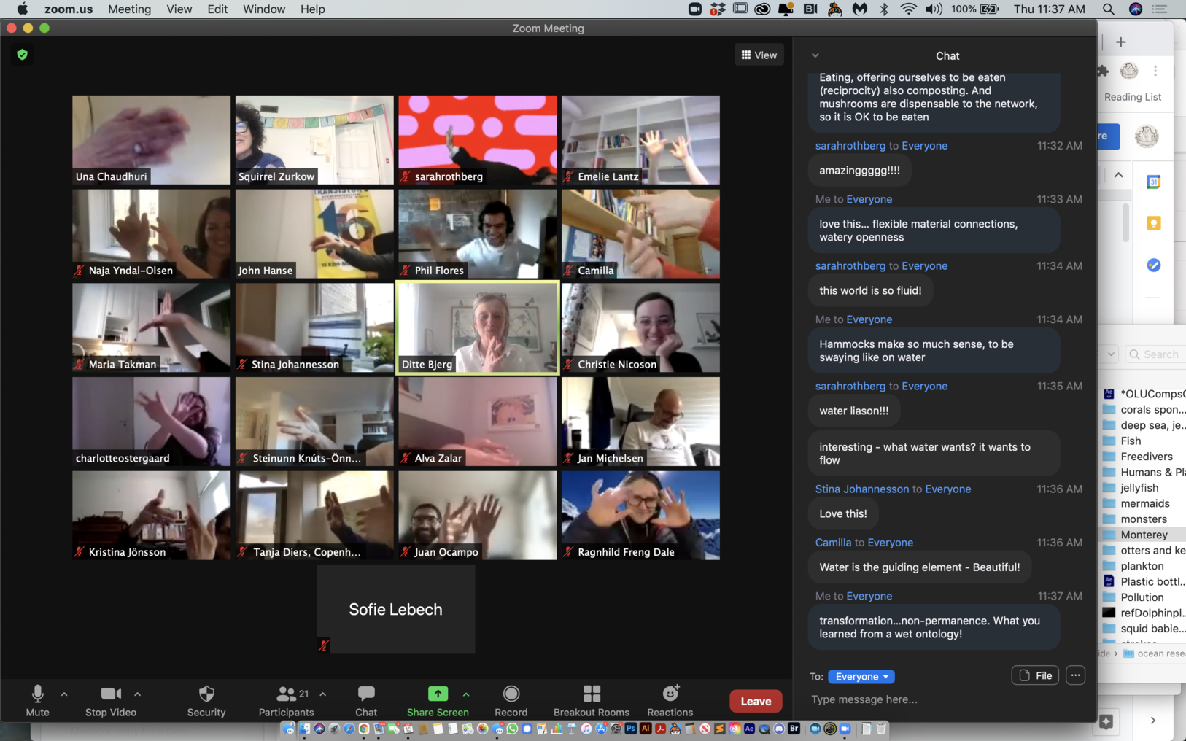The height and width of the screenshot is (741, 1186).
Task: Click the Share Screen icon
Action: tap(438, 694)
